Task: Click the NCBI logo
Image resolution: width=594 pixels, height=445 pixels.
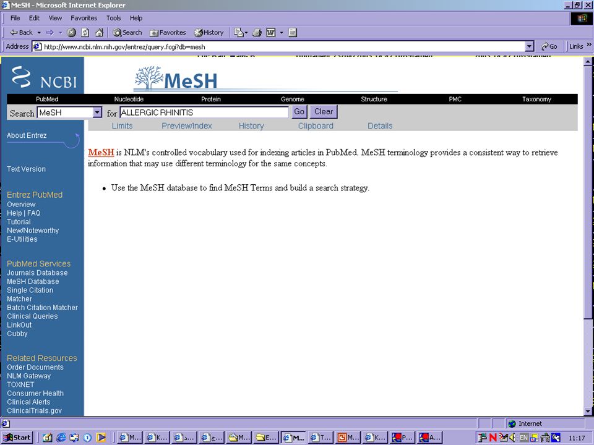Action: coord(45,77)
